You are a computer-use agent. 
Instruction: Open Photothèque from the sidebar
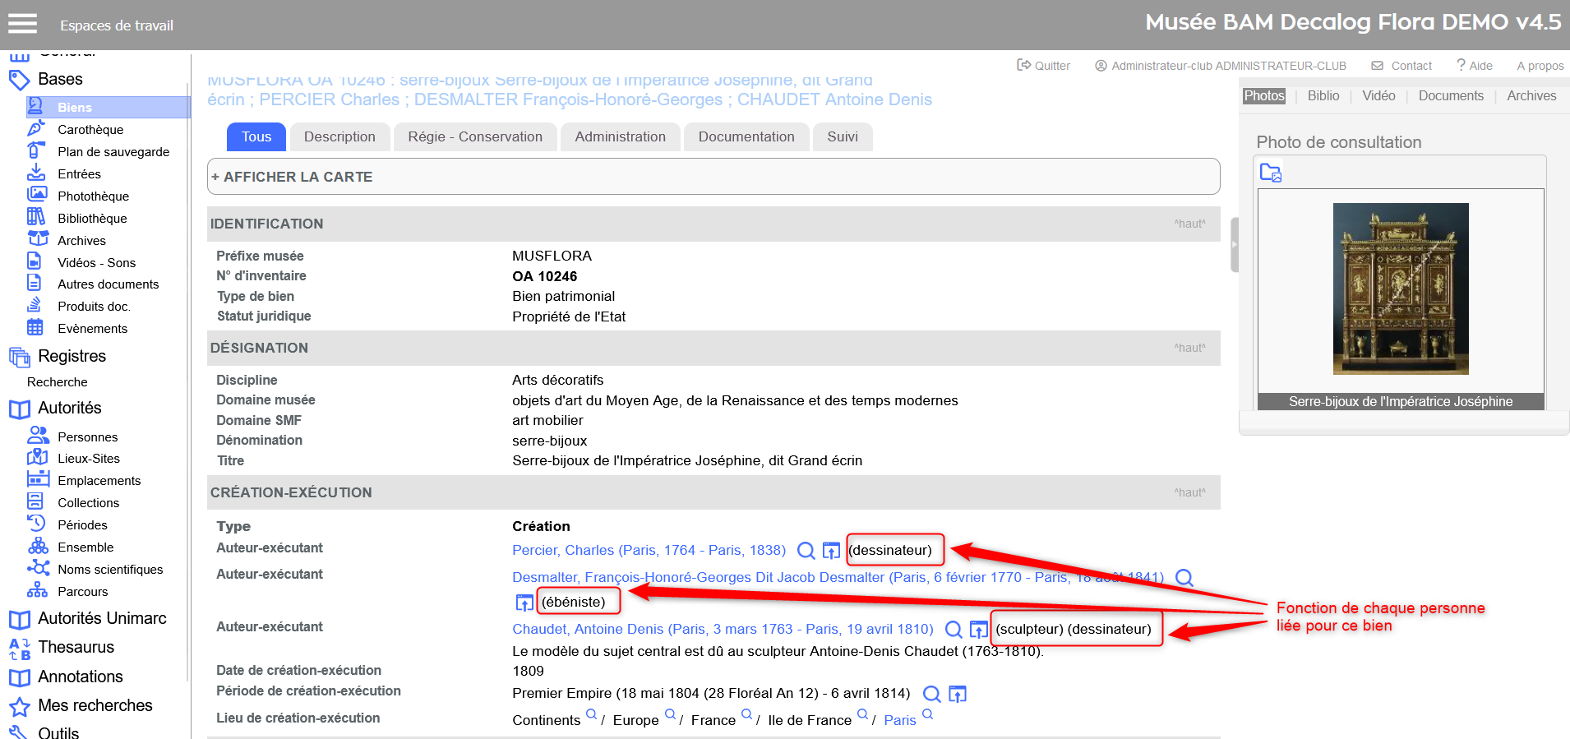(93, 196)
